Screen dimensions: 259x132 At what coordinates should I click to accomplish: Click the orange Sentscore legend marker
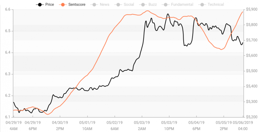pos(63,5)
